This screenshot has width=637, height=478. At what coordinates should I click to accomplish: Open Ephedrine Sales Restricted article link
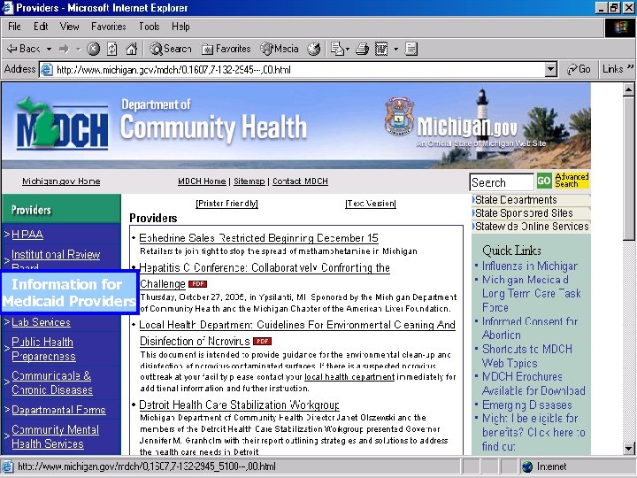pos(258,238)
